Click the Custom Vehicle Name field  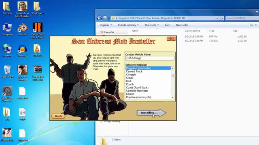pos(150,58)
